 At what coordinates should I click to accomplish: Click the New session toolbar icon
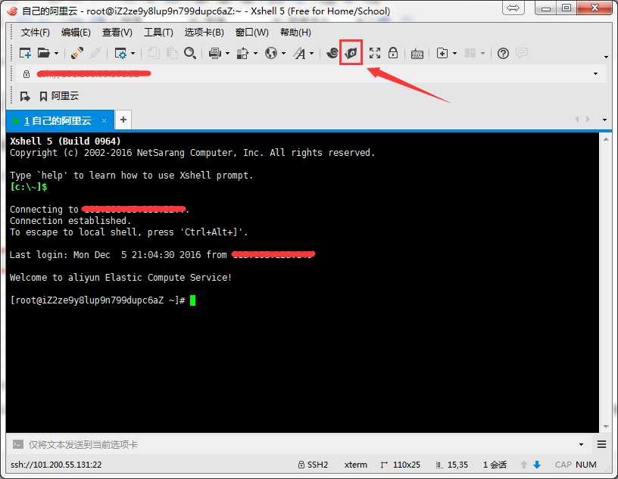(25, 53)
